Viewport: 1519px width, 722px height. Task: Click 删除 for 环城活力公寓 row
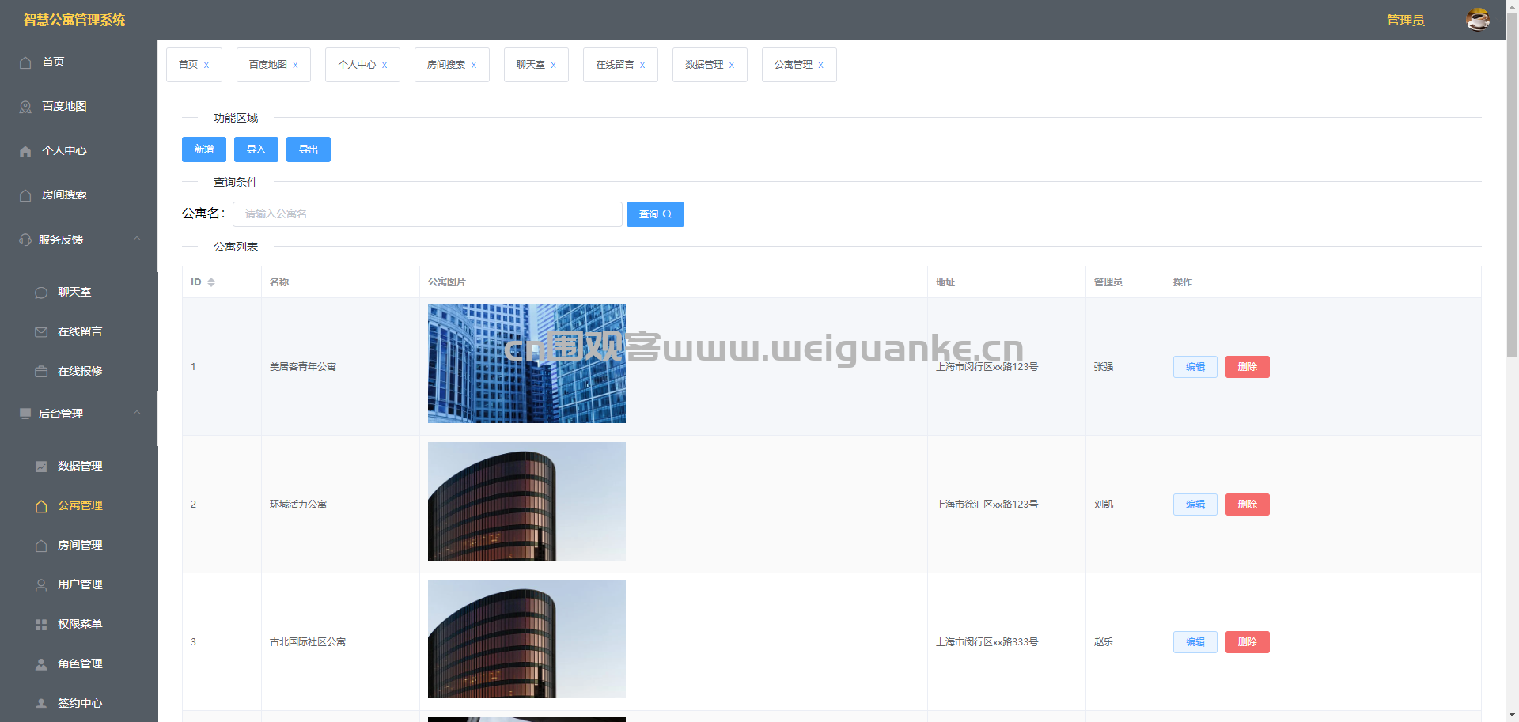tap(1248, 505)
